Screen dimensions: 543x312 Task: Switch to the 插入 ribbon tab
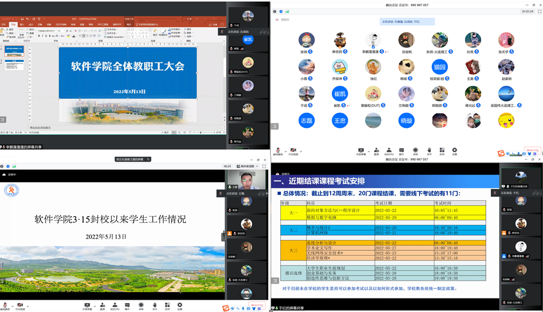coord(22,25)
